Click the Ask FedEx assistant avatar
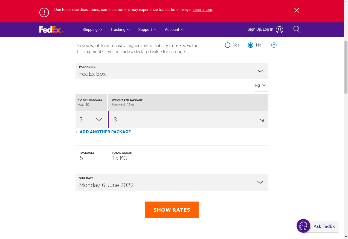 (303, 226)
